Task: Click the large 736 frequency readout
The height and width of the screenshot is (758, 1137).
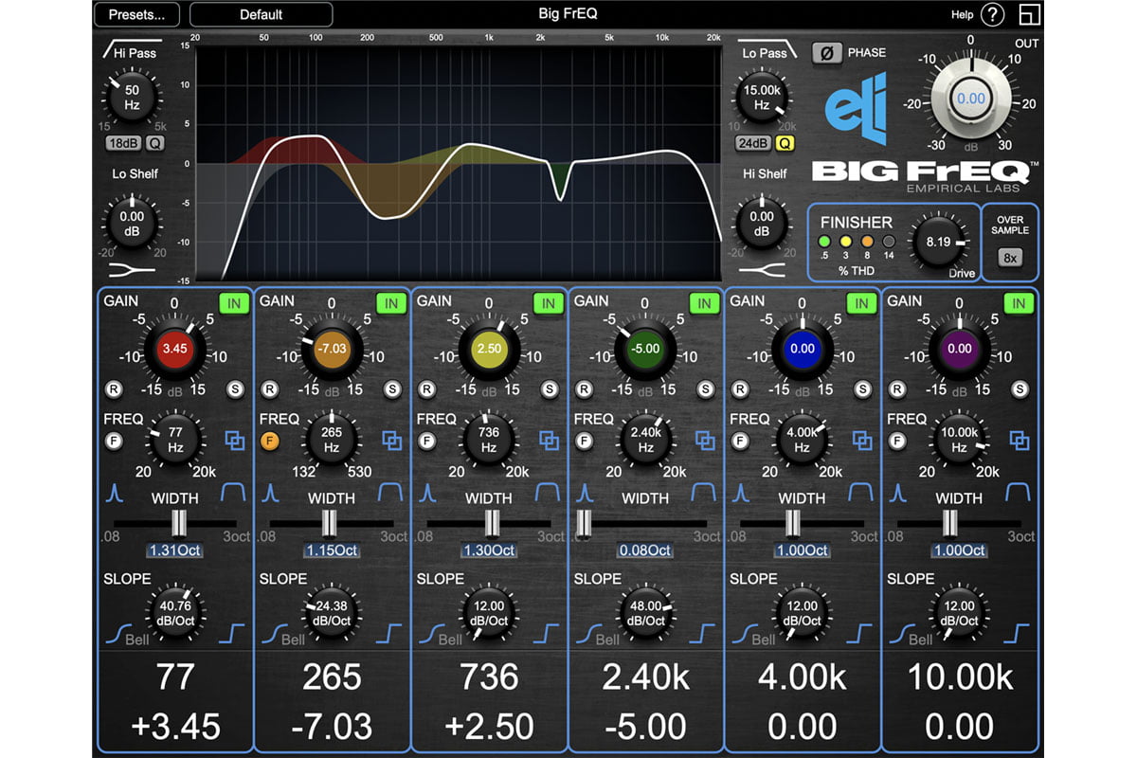Action: (489, 677)
